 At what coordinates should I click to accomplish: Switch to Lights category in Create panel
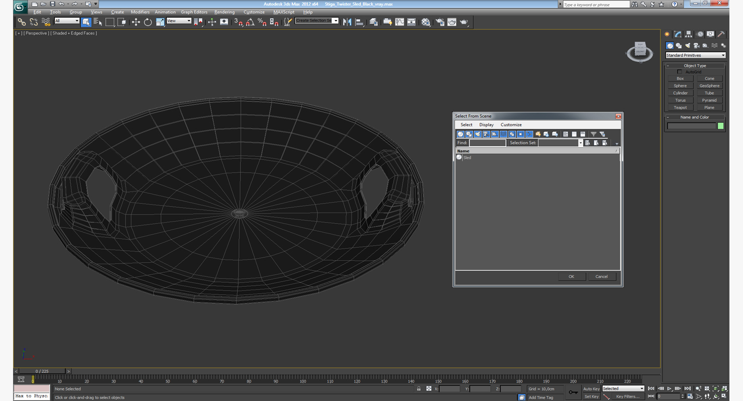point(688,46)
